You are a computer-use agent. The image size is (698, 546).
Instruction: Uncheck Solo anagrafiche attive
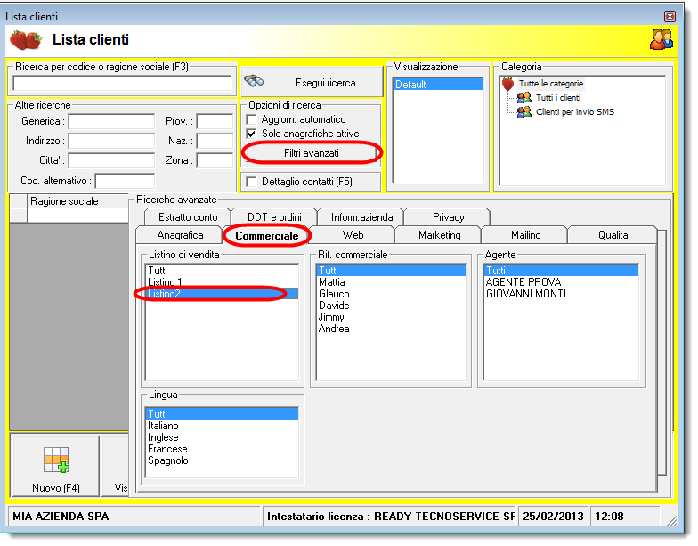pyautogui.click(x=251, y=134)
